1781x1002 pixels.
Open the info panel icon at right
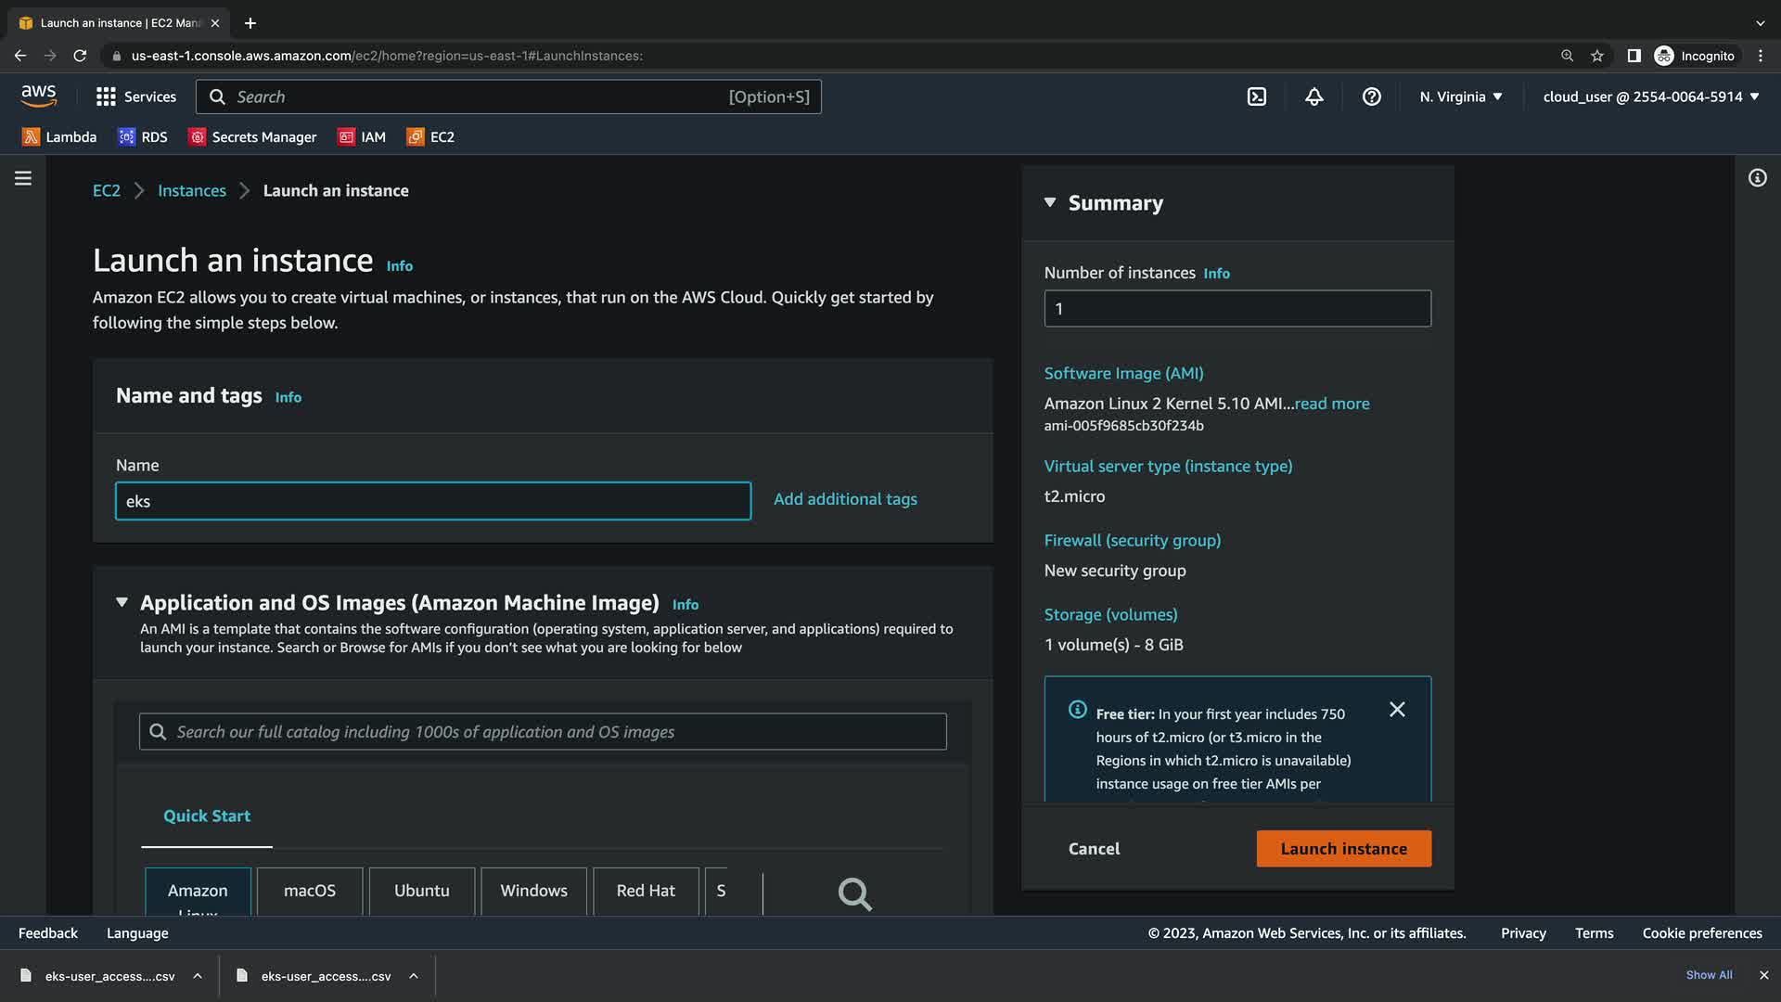[x=1757, y=178]
